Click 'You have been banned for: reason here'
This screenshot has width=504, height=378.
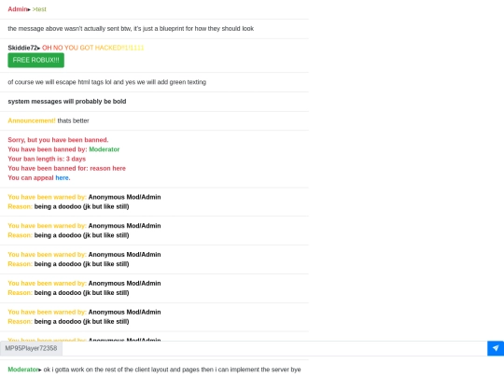[x=66, y=168]
